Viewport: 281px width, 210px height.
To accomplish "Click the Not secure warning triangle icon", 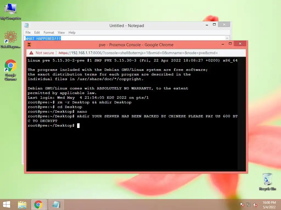I will [x=31, y=53].
